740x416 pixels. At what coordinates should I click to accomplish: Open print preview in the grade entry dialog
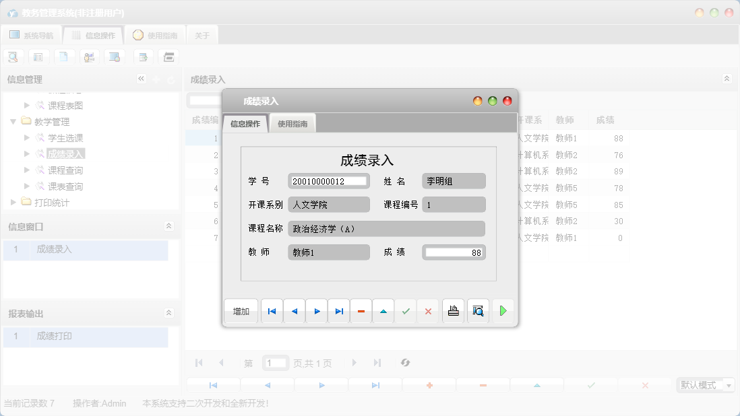click(478, 310)
